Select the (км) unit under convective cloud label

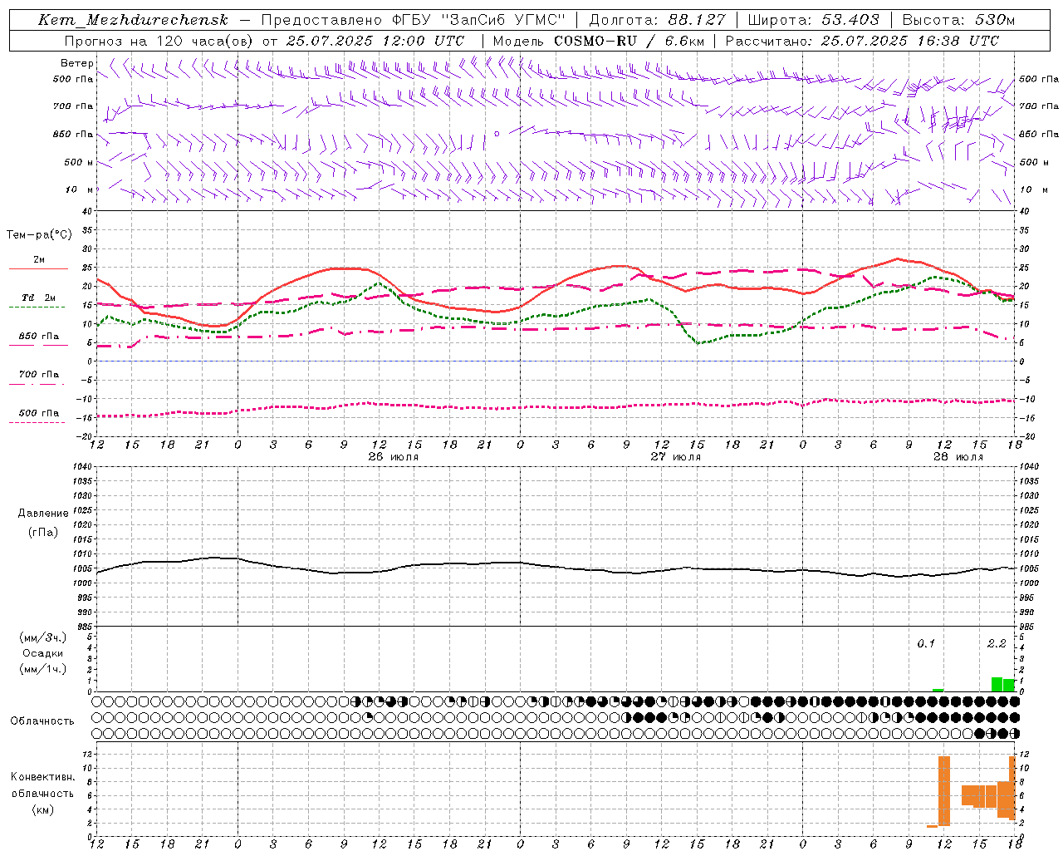click(43, 809)
